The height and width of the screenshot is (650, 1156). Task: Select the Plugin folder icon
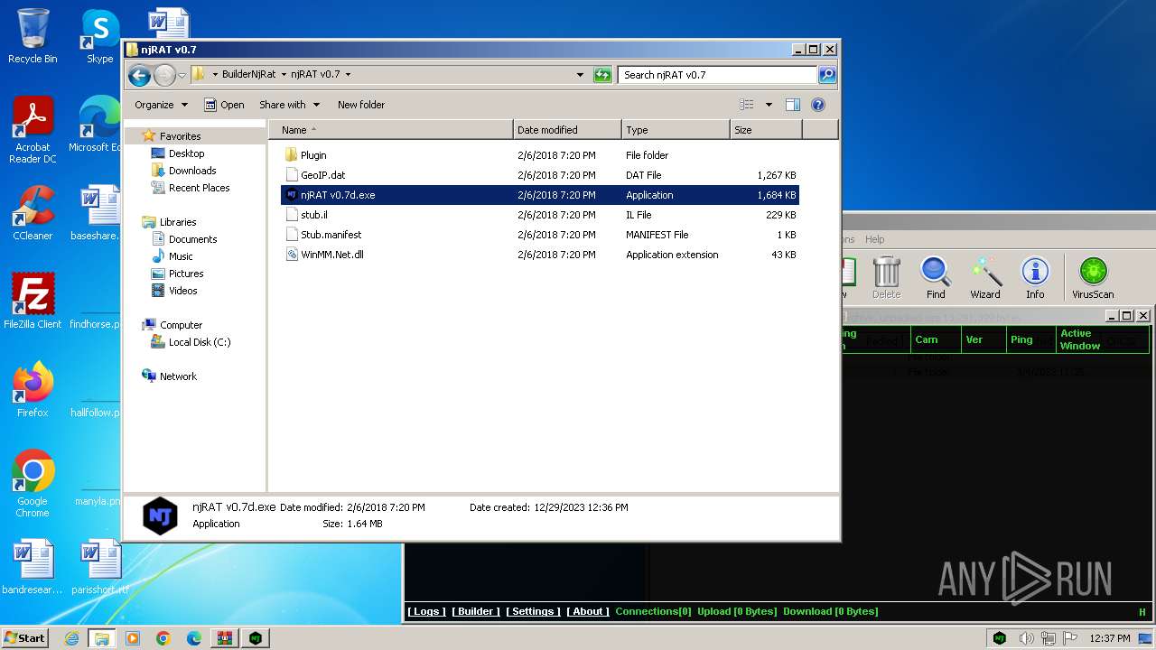292,155
